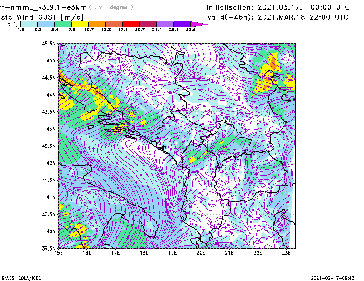Click legend value 3.3
This screenshot has width=364, height=281.
coord(38,30)
